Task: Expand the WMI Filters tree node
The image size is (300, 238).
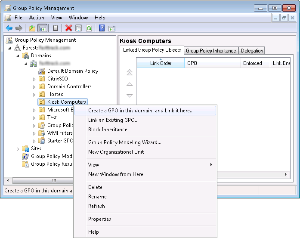Action: pos(34,133)
